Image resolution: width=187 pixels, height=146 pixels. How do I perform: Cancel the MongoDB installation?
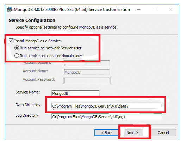163,133
